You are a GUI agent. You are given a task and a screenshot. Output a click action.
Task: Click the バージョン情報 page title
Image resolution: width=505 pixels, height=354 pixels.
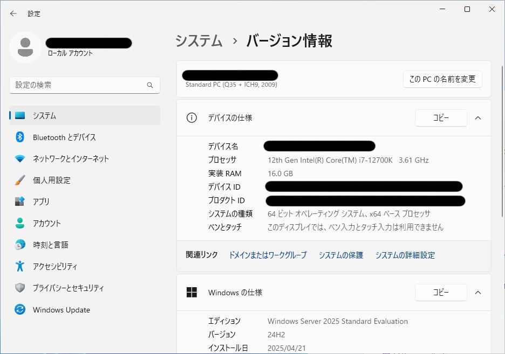pos(289,41)
